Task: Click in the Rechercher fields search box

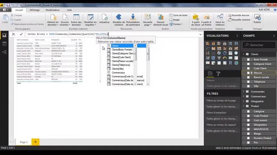Action: point(259,45)
